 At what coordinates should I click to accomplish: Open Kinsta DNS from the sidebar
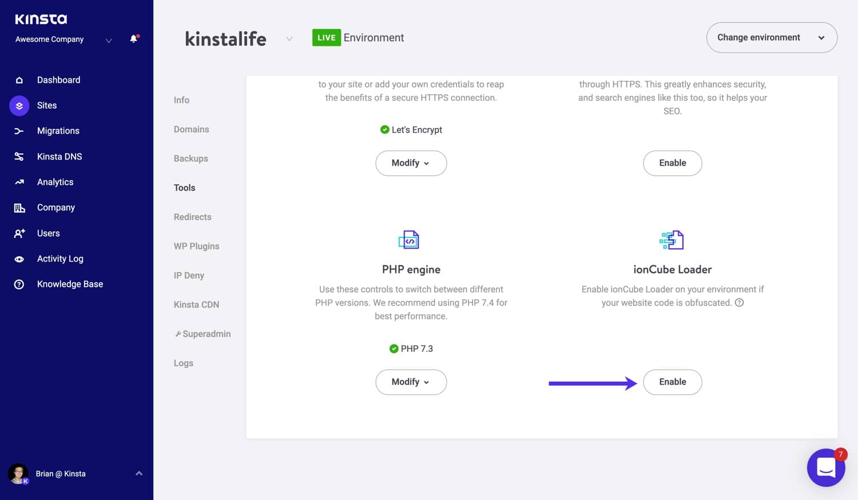(x=19, y=156)
